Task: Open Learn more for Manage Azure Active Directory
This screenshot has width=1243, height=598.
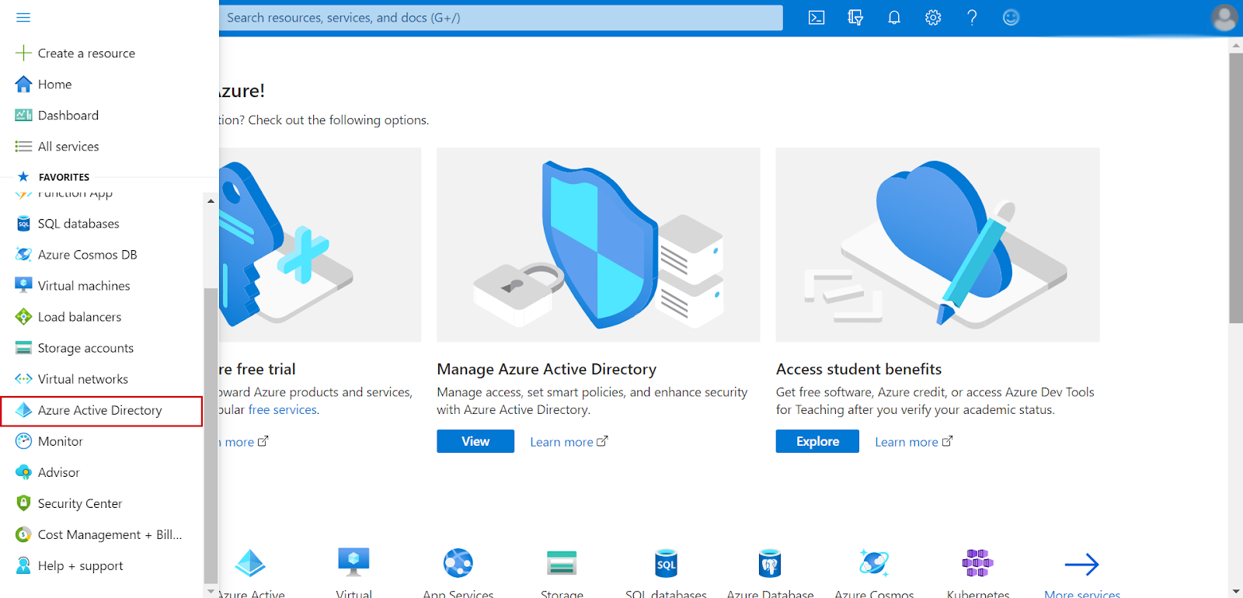Action: click(x=569, y=442)
